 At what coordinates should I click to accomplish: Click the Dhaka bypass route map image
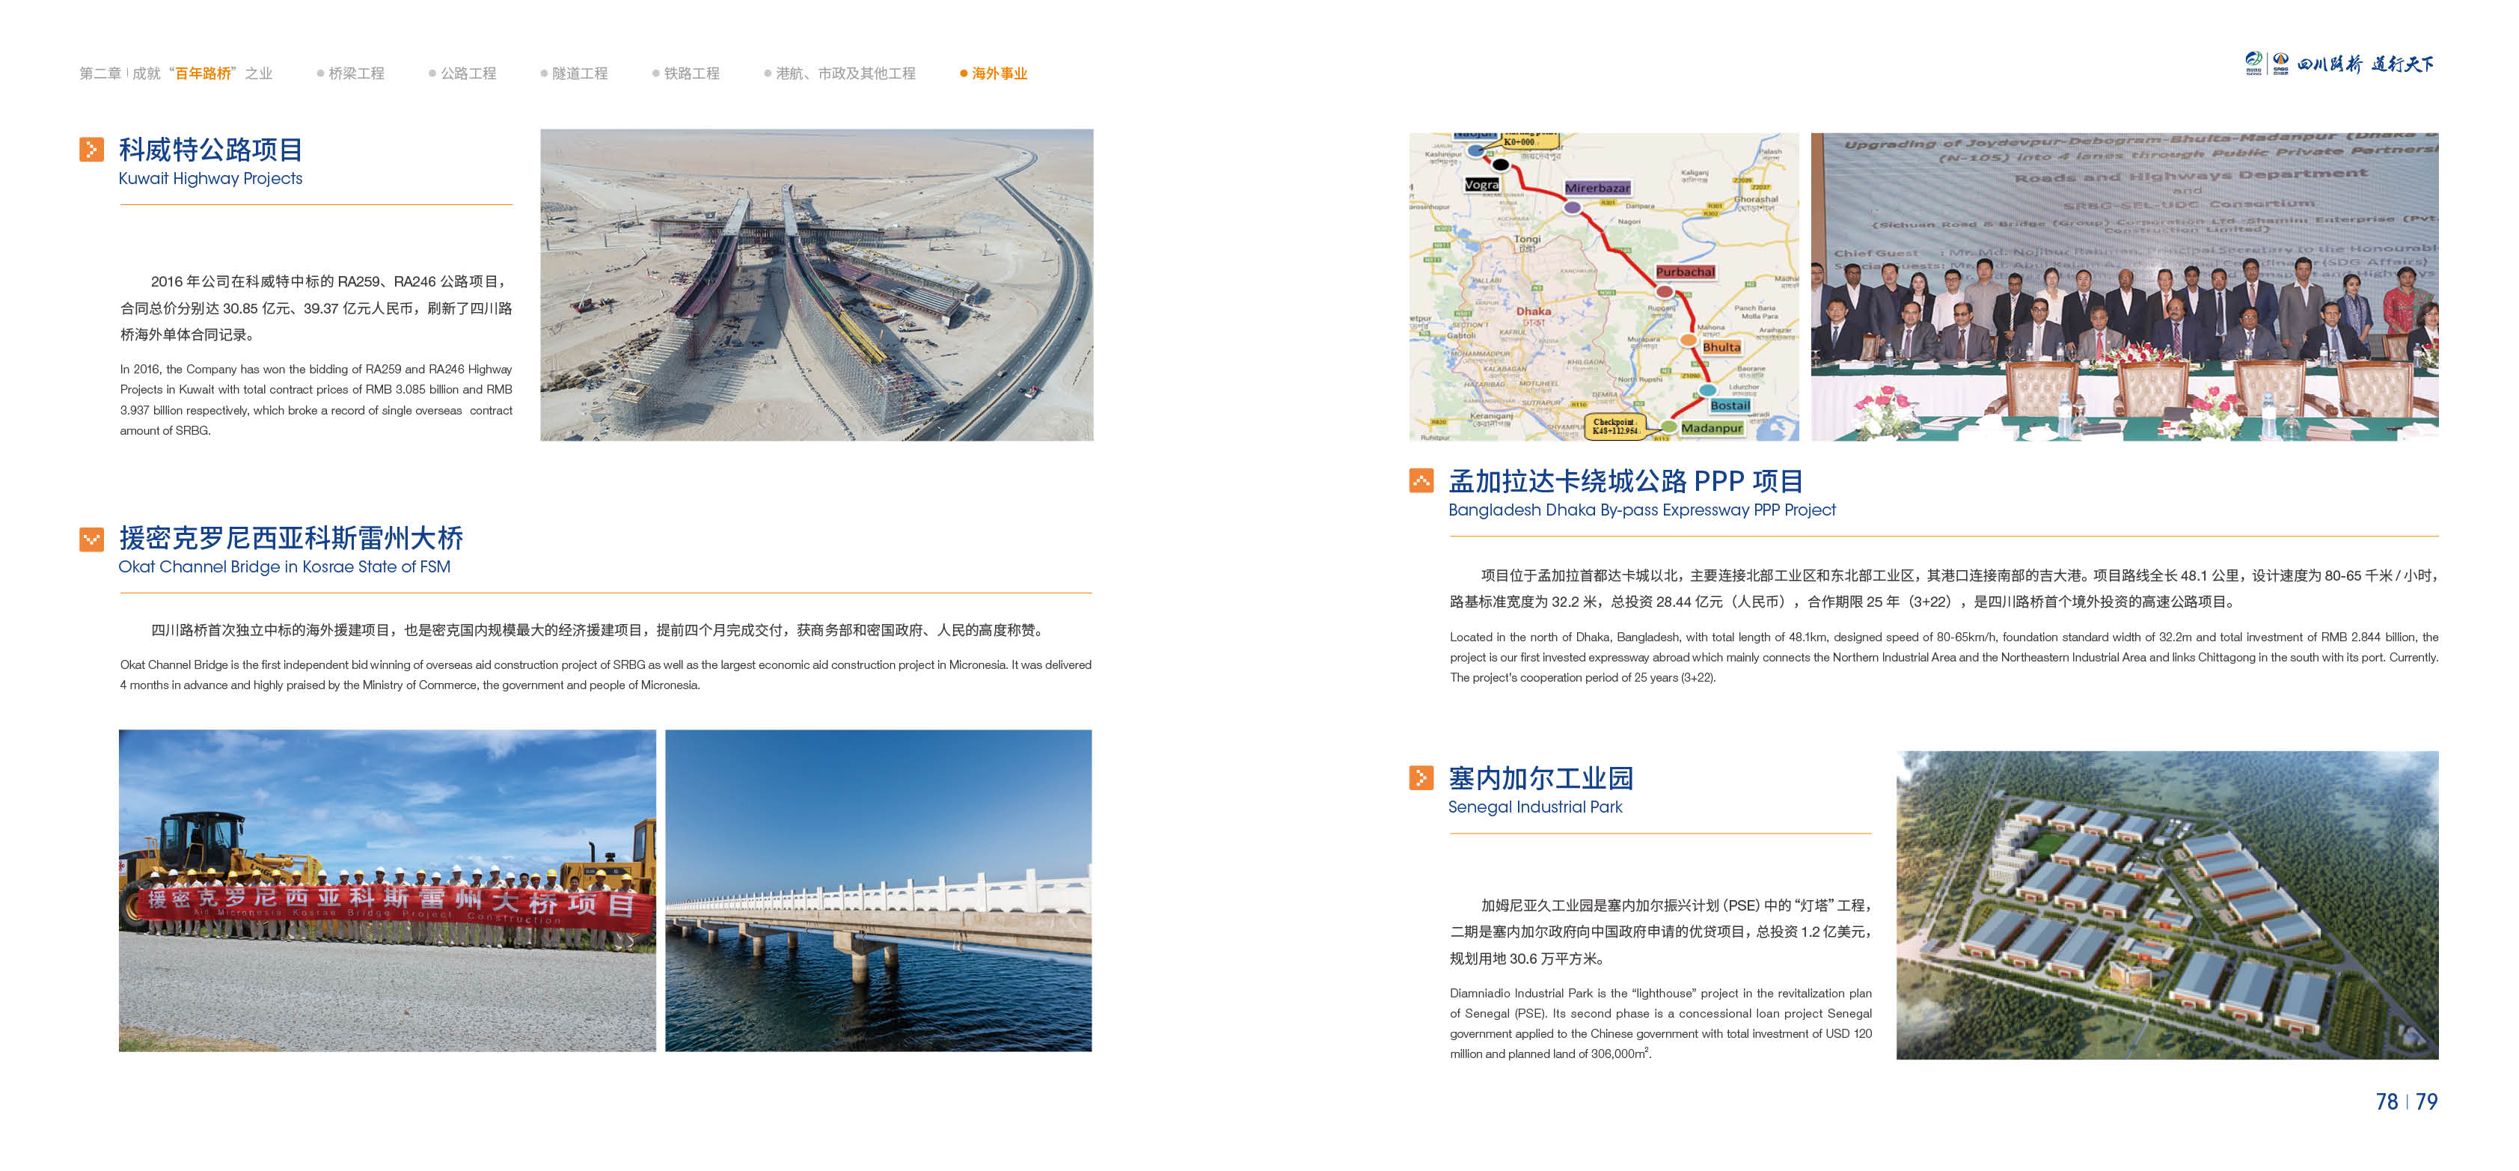pos(1603,287)
